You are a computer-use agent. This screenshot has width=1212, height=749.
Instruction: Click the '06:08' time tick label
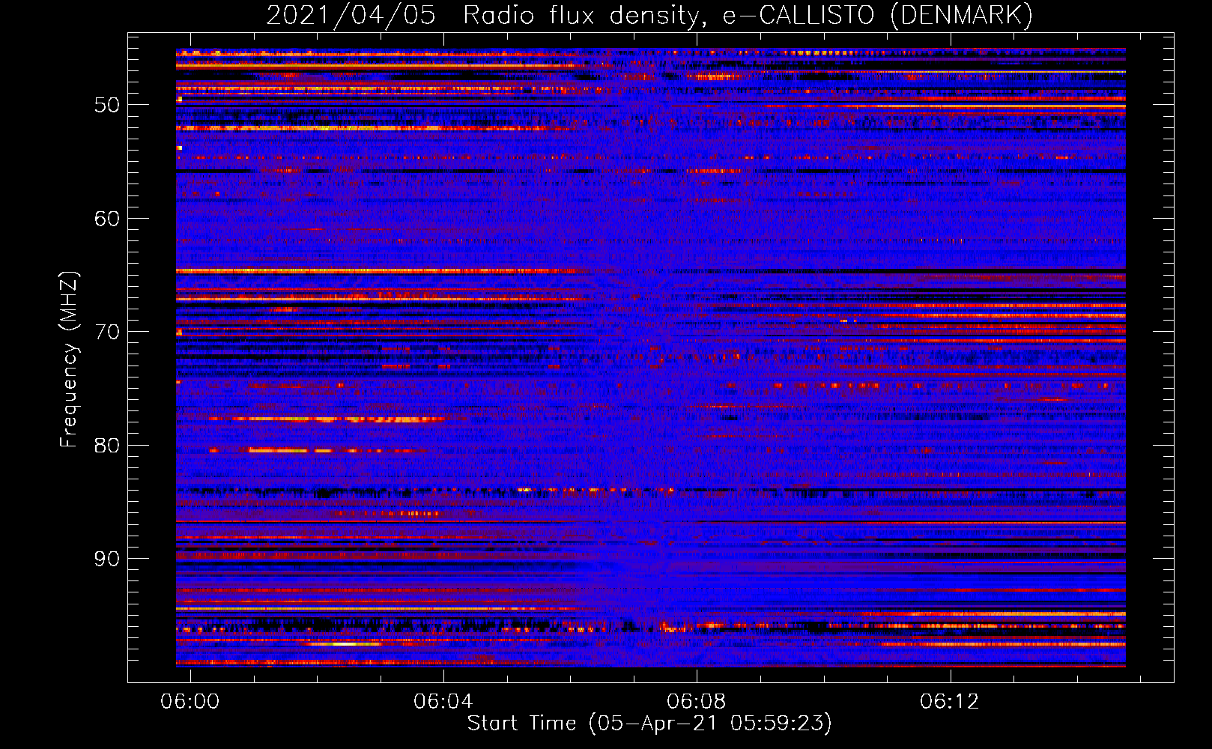coord(697,701)
